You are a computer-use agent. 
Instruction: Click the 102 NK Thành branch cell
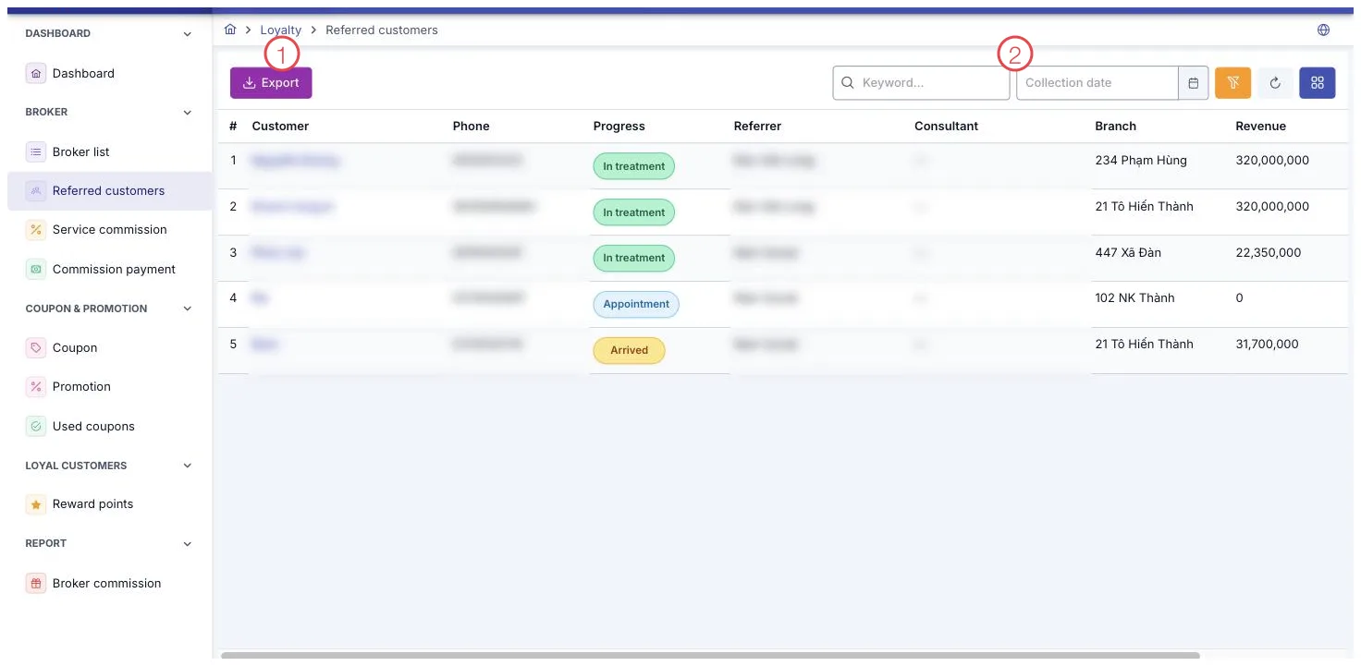1134,297
